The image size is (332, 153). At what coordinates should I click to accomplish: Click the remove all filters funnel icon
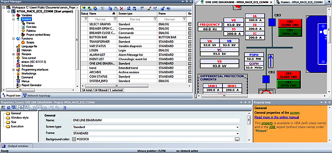pos(142,8)
